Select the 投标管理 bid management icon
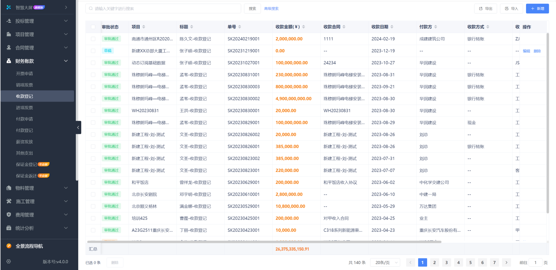The height and width of the screenshot is (270, 556). pyautogui.click(x=9, y=21)
